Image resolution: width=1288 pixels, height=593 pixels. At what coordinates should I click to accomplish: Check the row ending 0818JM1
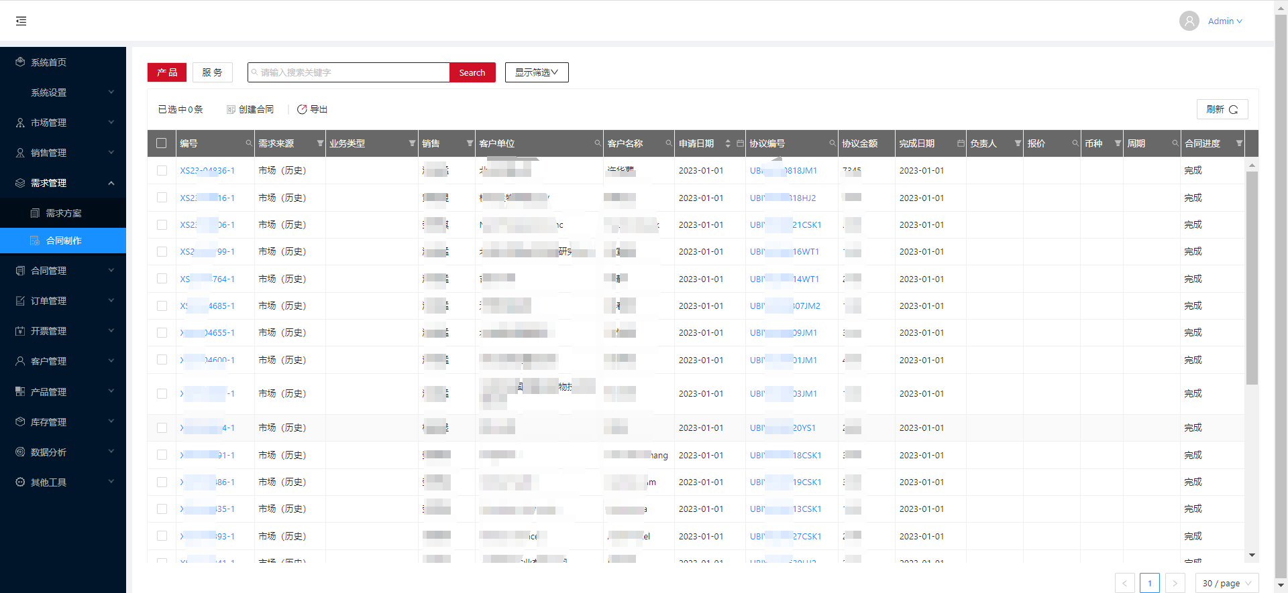(x=162, y=171)
